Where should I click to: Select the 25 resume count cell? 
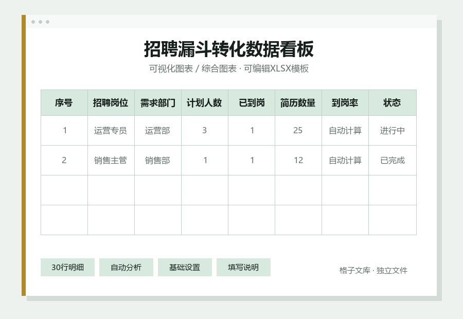[298, 131]
